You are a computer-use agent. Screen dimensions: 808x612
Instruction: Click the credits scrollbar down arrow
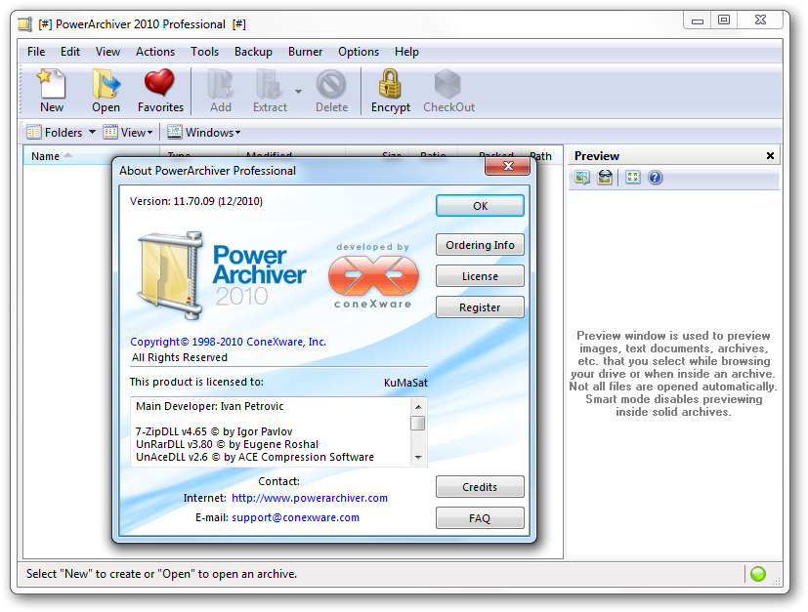click(418, 457)
